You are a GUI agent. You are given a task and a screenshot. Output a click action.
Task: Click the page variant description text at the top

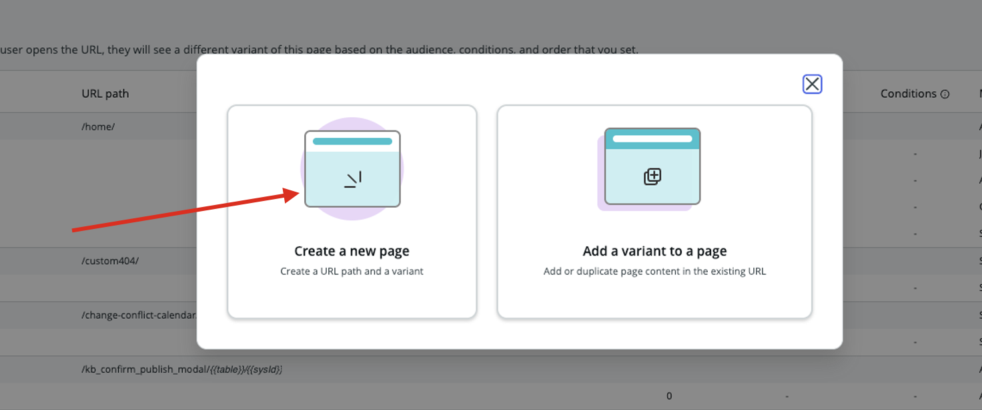click(x=319, y=50)
